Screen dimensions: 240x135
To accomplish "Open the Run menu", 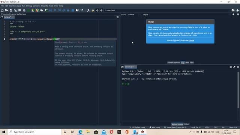I will click(24, 6).
